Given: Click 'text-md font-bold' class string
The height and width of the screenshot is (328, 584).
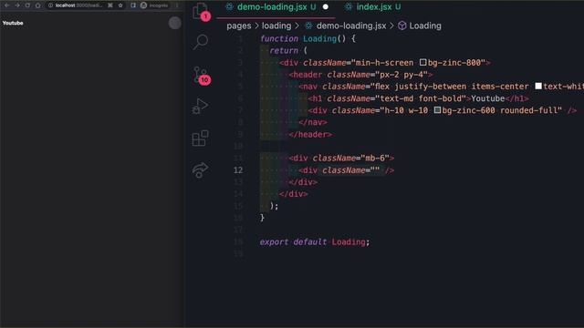Looking at the screenshot, I should click(421, 98).
